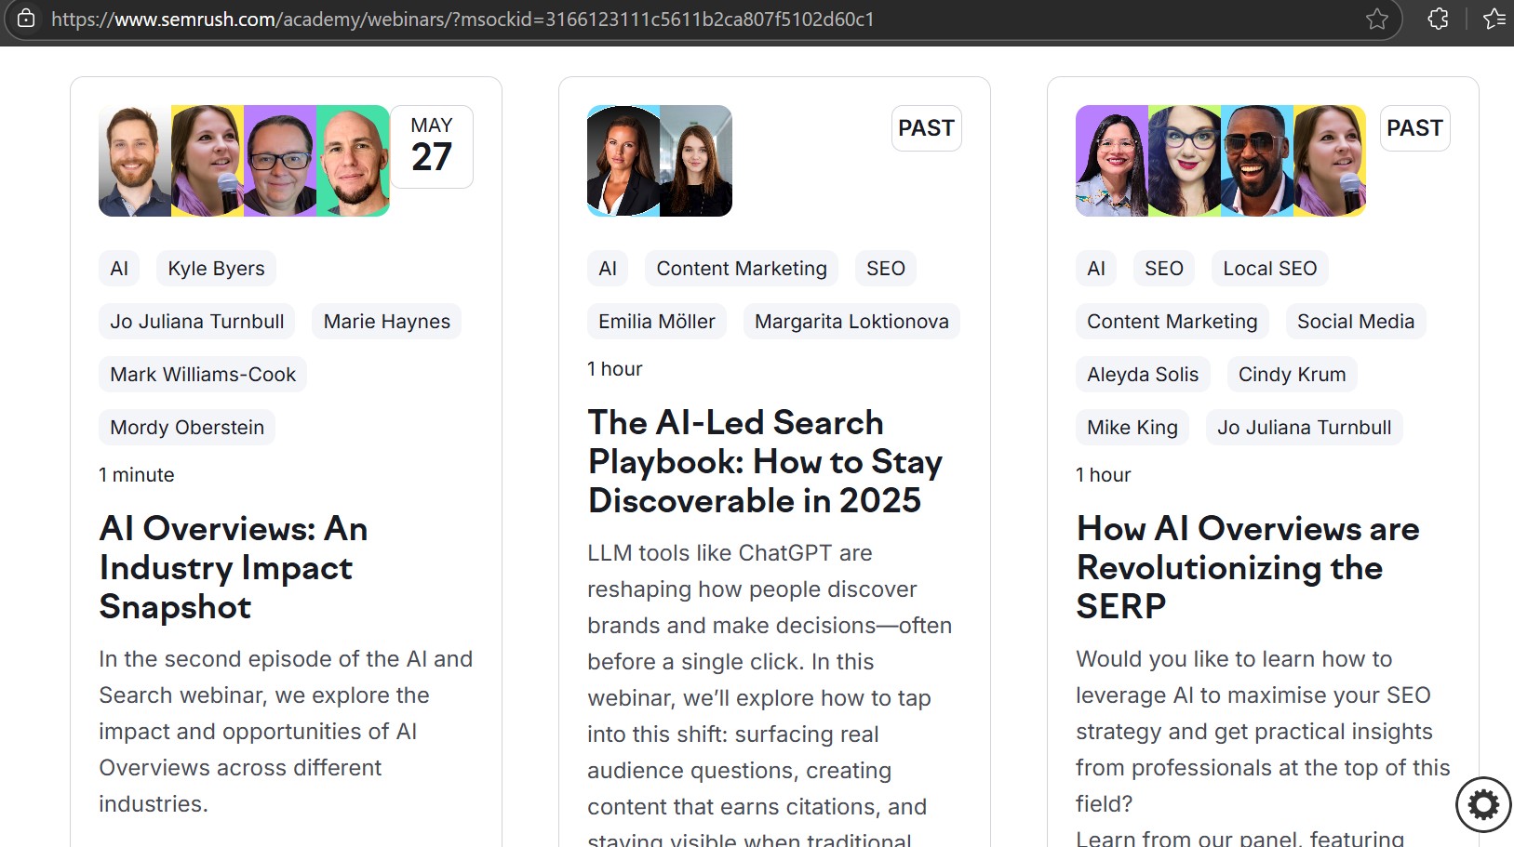Image resolution: width=1514 pixels, height=847 pixels.
Task: Click the 'Marie Haynes' tag
Action: click(x=386, y=321)
